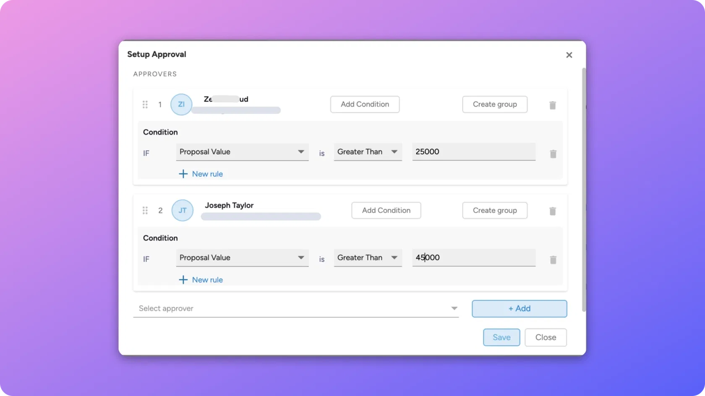Close the Setup Approval dialog with X
Screen dimensions: 705x396
[x=569, y=55]
